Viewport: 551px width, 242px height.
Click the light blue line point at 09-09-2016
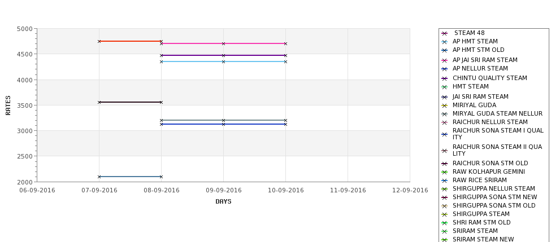click(223, 61)
